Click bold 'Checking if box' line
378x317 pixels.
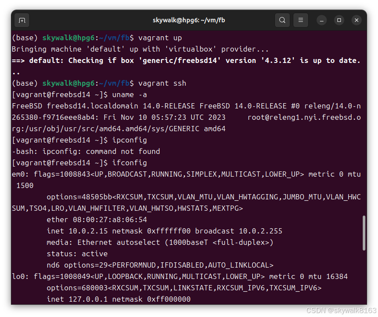click(x=186, y=61)
